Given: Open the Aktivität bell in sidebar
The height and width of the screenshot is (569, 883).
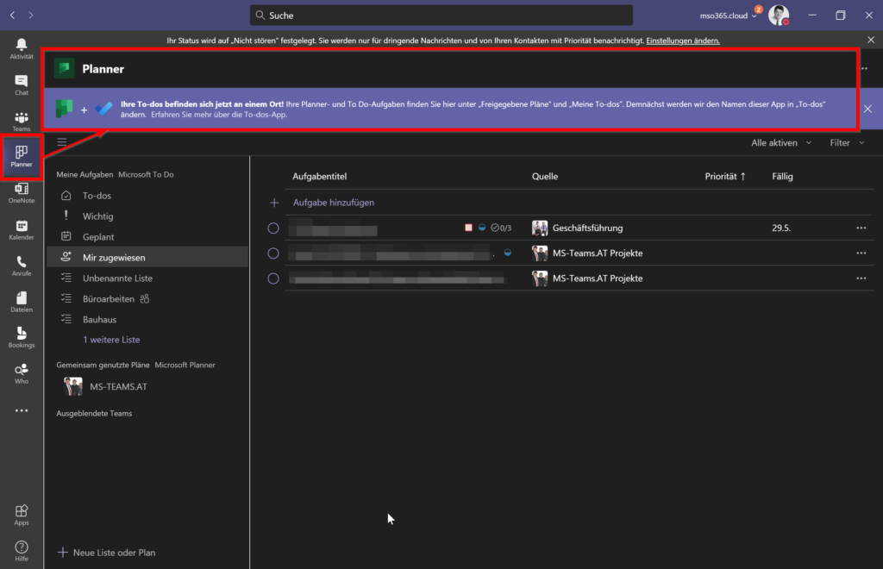Looking at the screenshot, I should pos(22,48).
